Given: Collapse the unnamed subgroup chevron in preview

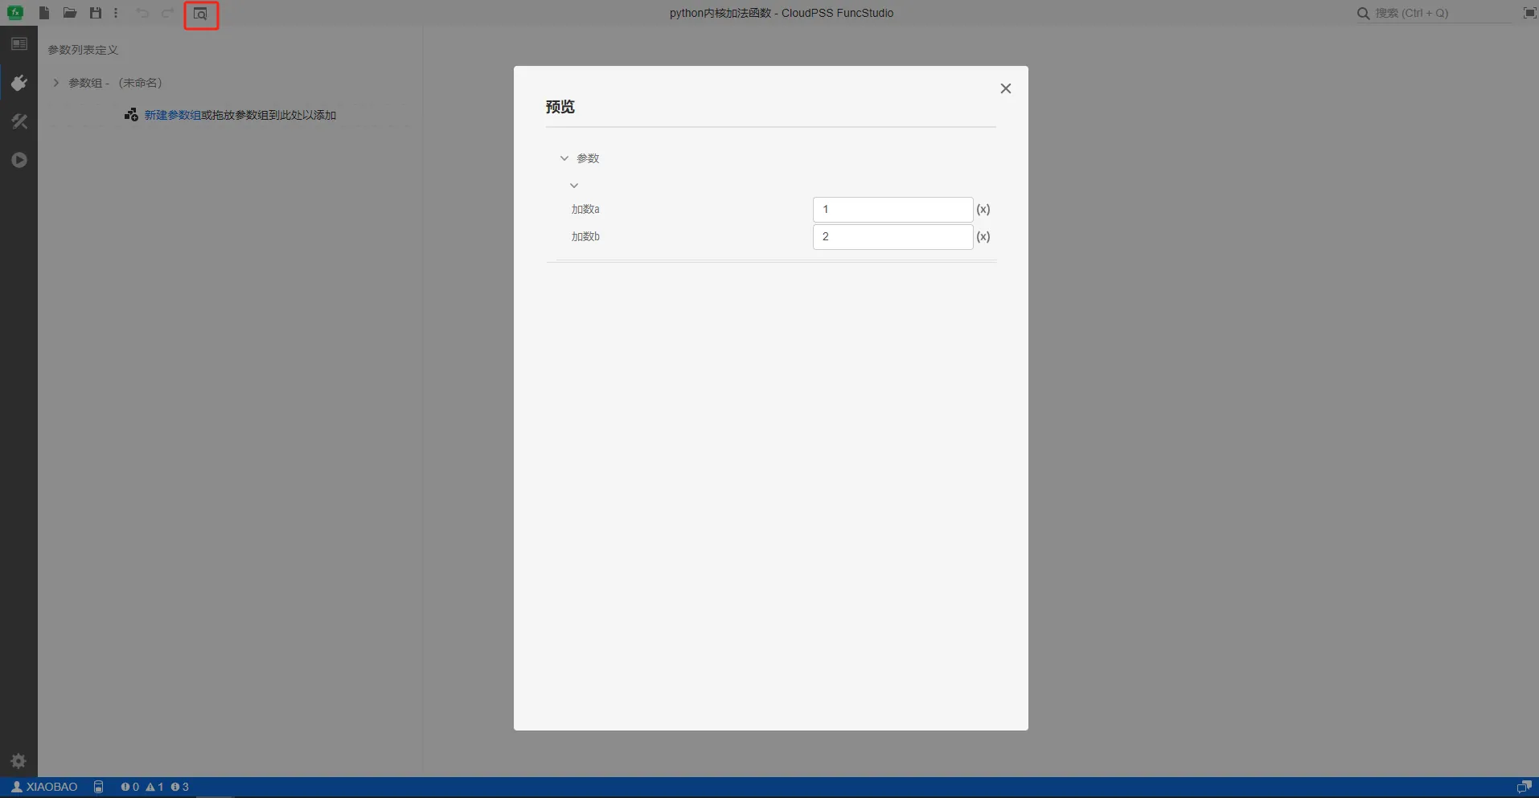Looking at the screenshot, I should click(x=574, y=186).
